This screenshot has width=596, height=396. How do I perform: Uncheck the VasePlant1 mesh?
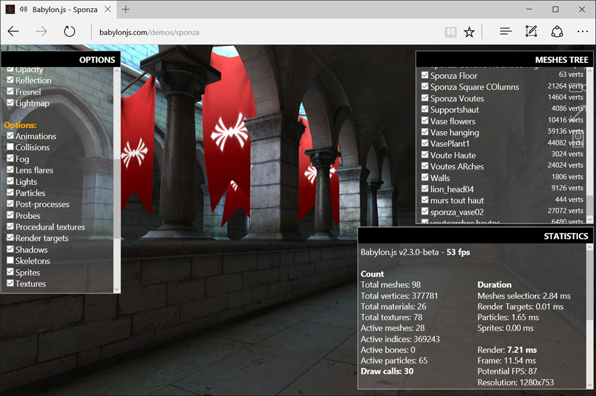point(425,143)
